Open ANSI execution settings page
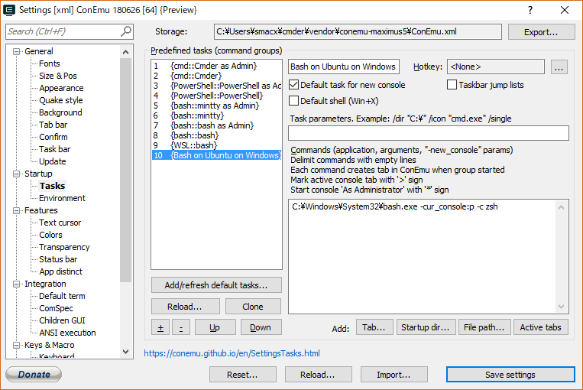This screenshot has width=583, height=390. click(x=67, y=333)
